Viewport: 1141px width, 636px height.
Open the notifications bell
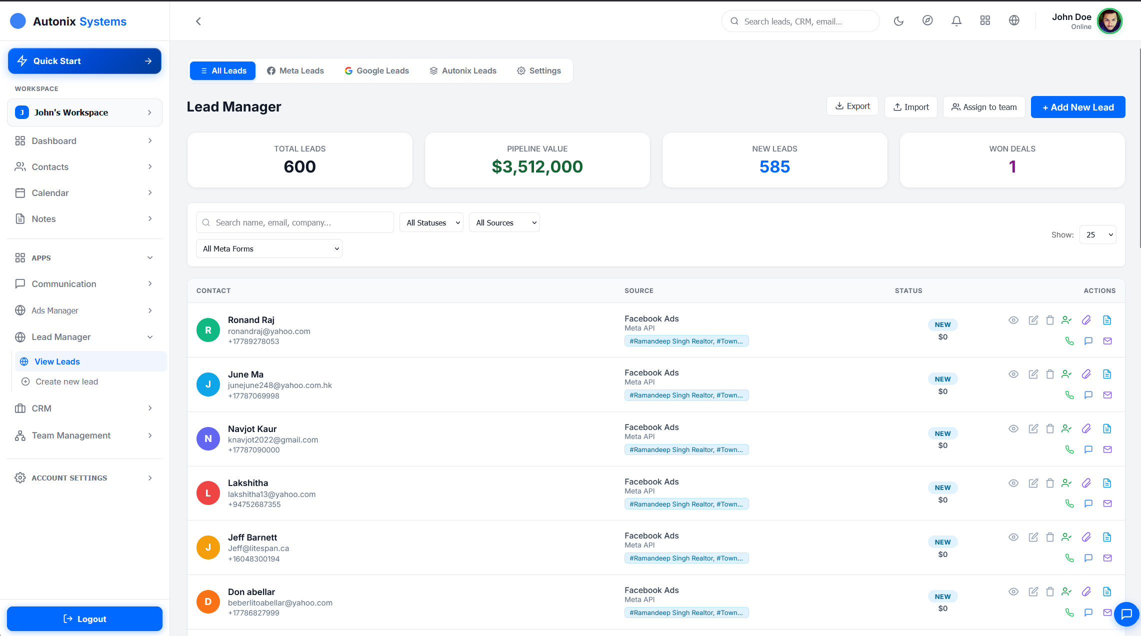(x=956, y=21)
